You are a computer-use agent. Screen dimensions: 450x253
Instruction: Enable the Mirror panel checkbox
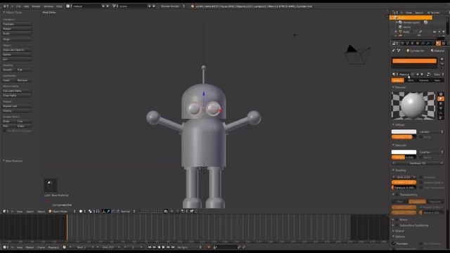397,220
